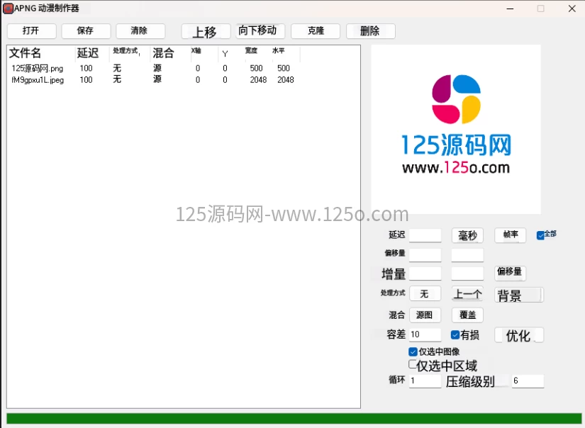Set blend mode to 源图

[425, 315]
